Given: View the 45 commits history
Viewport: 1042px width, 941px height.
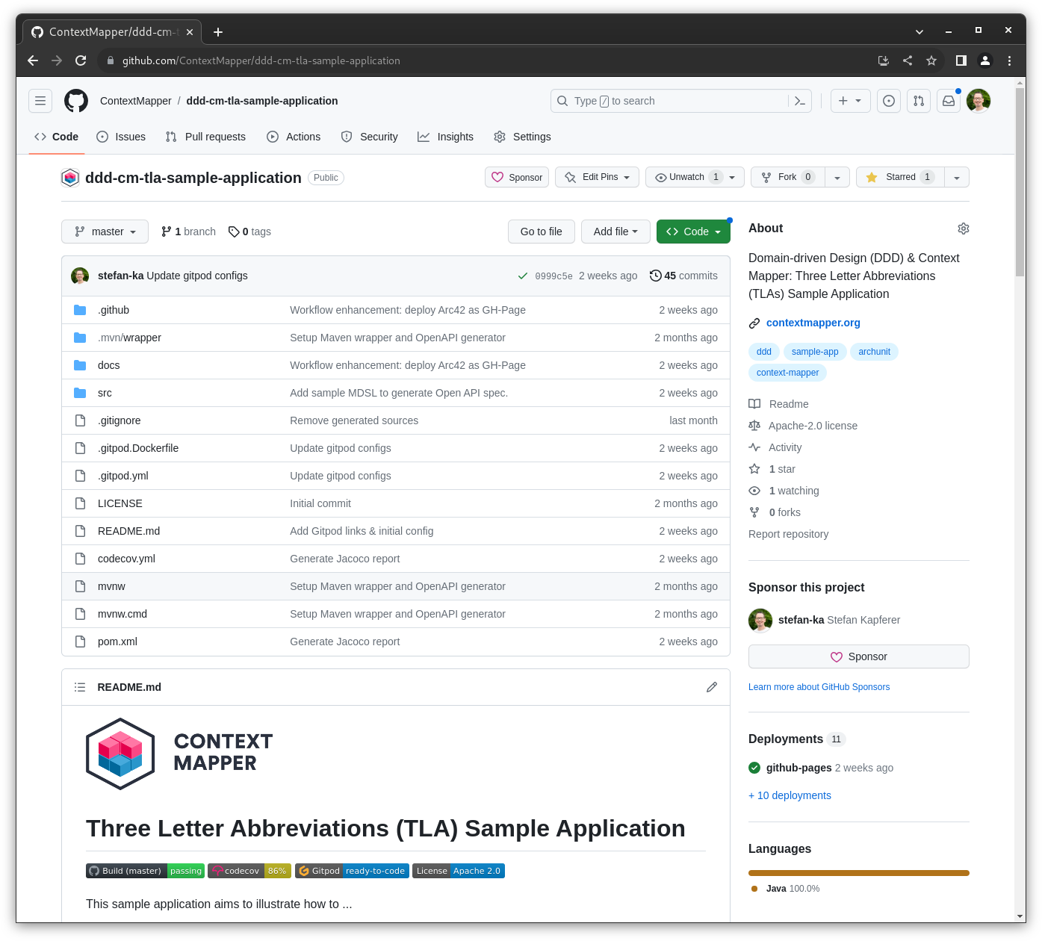Looking at the screenshot, I should click(683, 276).
